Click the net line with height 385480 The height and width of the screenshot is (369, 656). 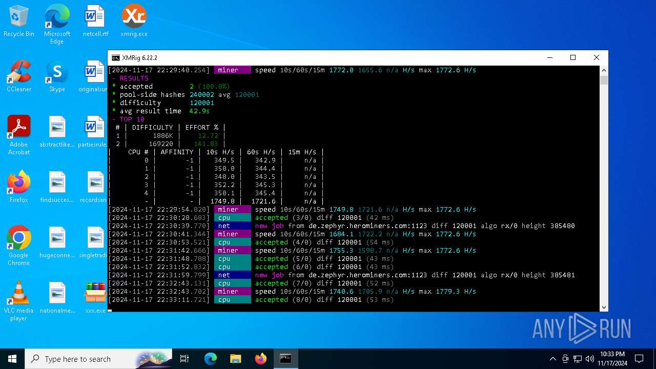point(341,226)
